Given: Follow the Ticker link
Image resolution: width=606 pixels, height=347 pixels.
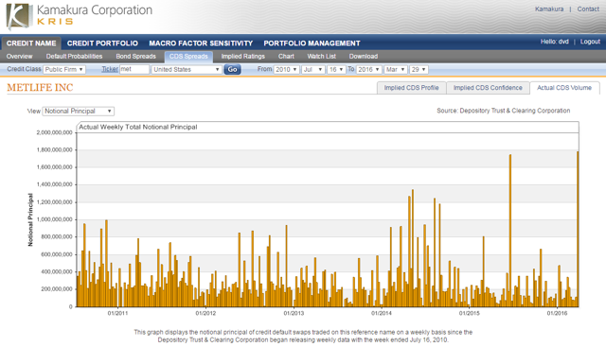Looking at the screenshot, I should tap(110, 69).
